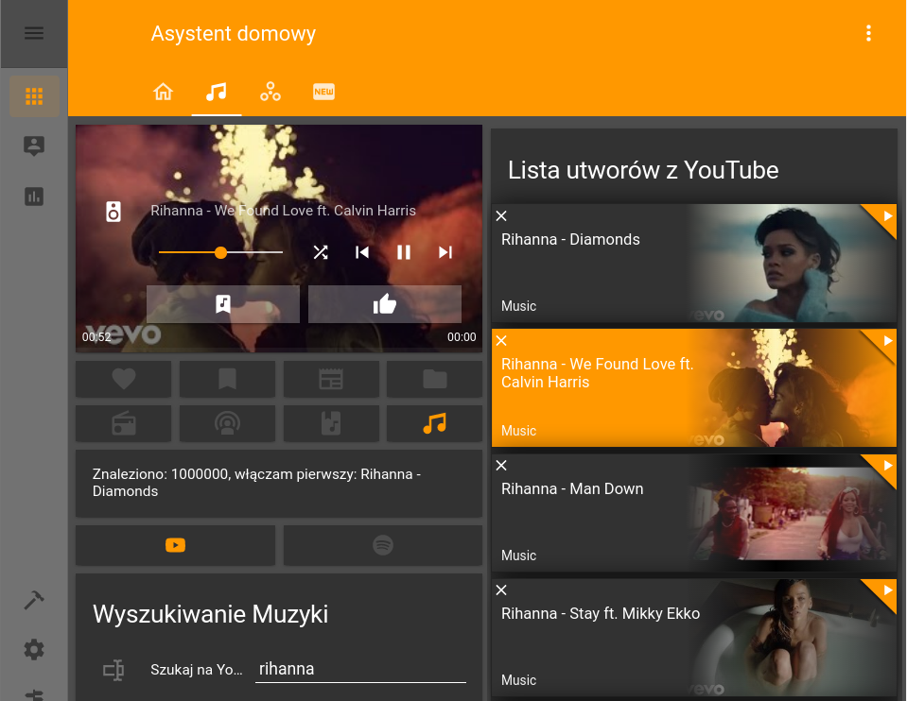Viewport: 907px width, 701px height.
Task: Open the heart favorites category button
Action: [x=123, y=379]
